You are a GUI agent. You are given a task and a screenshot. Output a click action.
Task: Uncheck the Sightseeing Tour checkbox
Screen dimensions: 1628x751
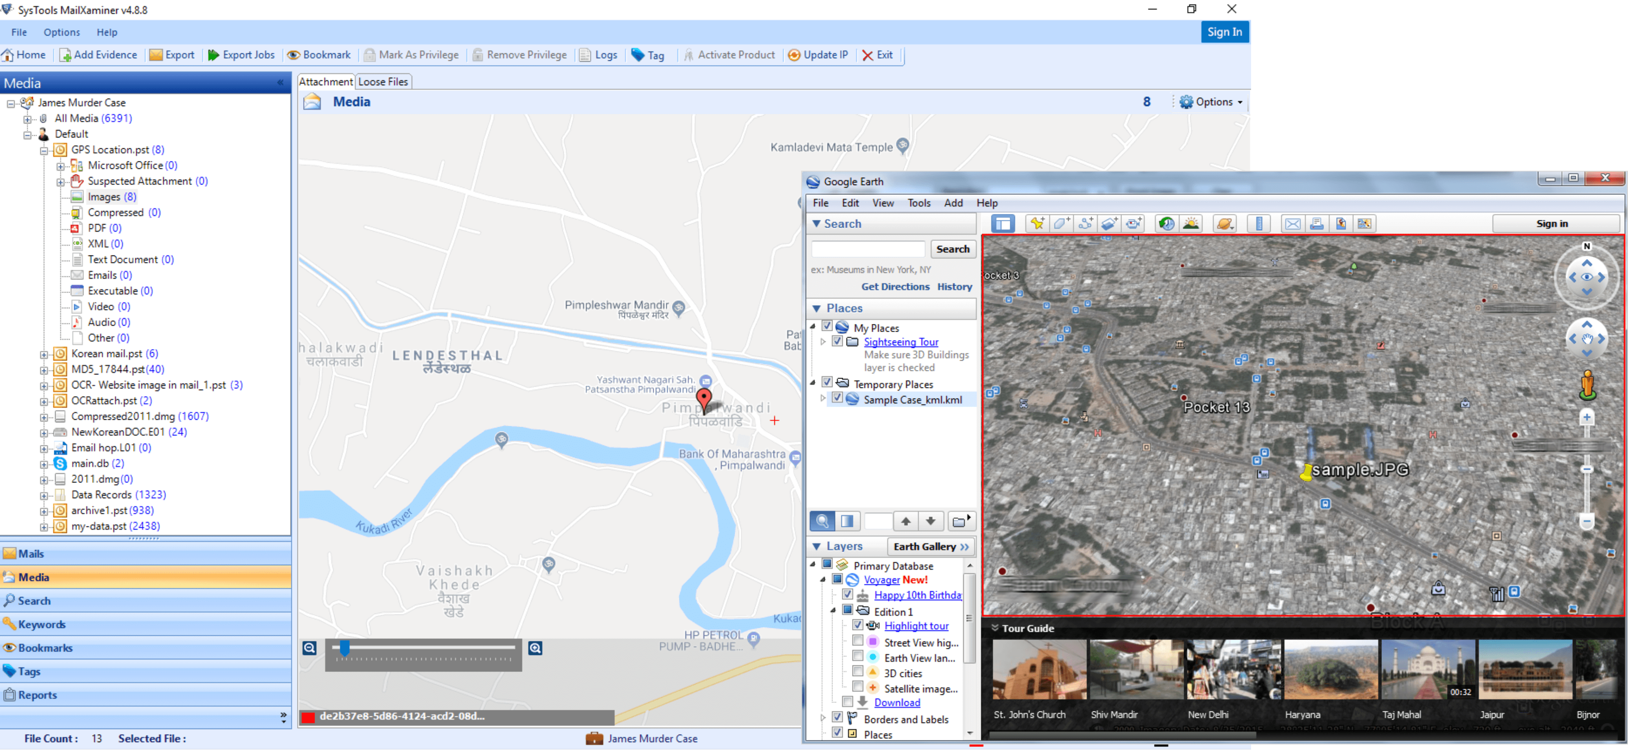(837, 341)
